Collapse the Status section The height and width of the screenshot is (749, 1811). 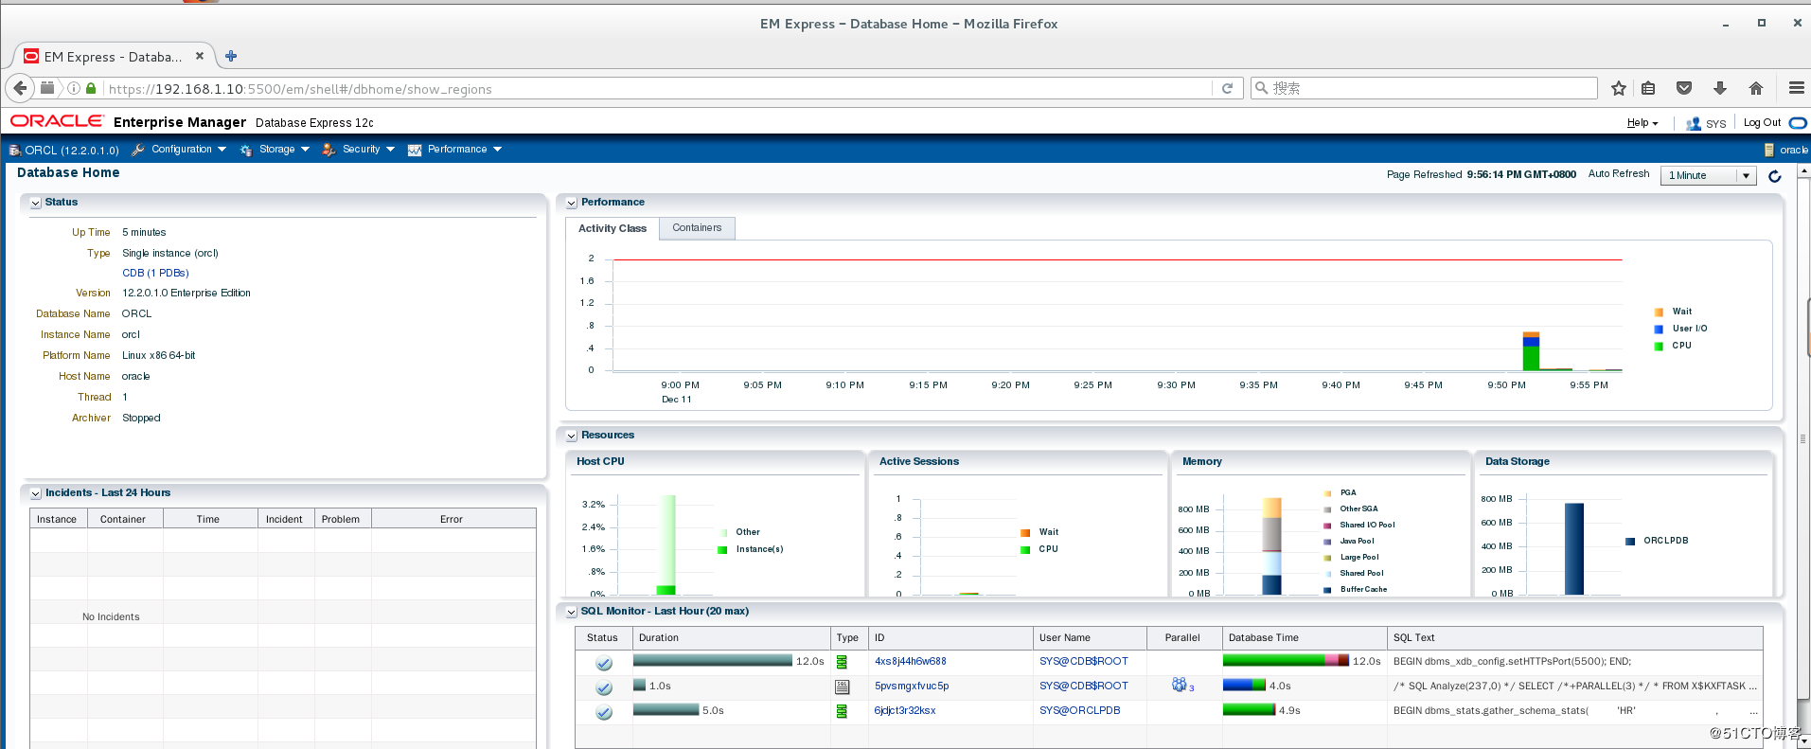click(36, 203)
